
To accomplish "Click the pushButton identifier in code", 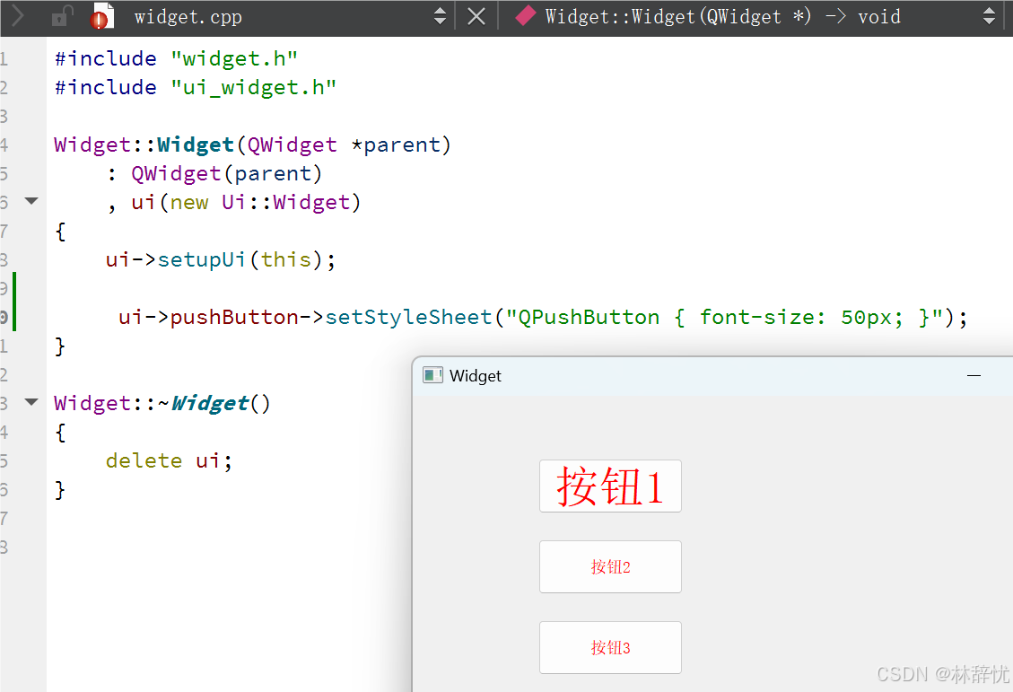I will coord(234,317).
